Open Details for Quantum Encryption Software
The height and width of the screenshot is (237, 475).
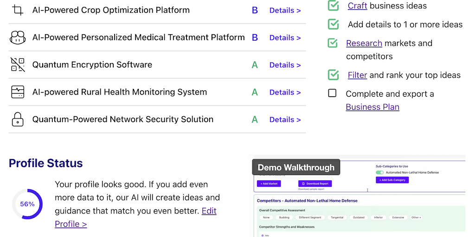(x=285, y=65)
